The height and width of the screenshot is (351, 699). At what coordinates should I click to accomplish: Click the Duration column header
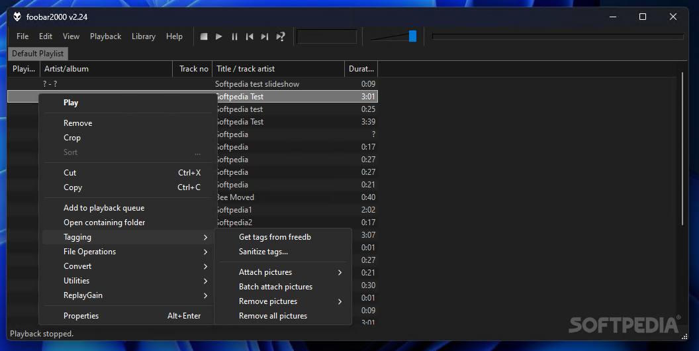tap(361, 69)
